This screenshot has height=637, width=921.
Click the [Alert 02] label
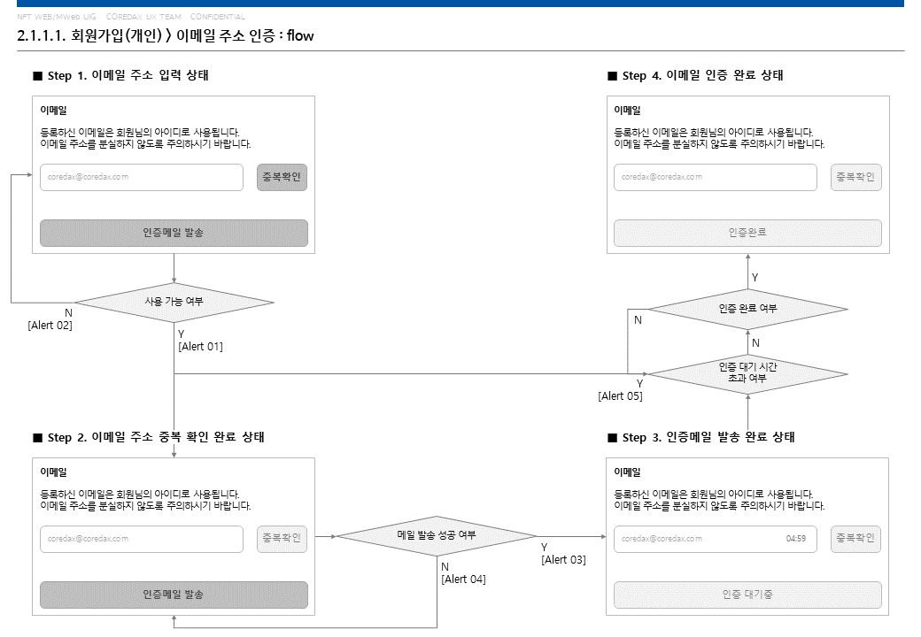[x=50, y=326]
